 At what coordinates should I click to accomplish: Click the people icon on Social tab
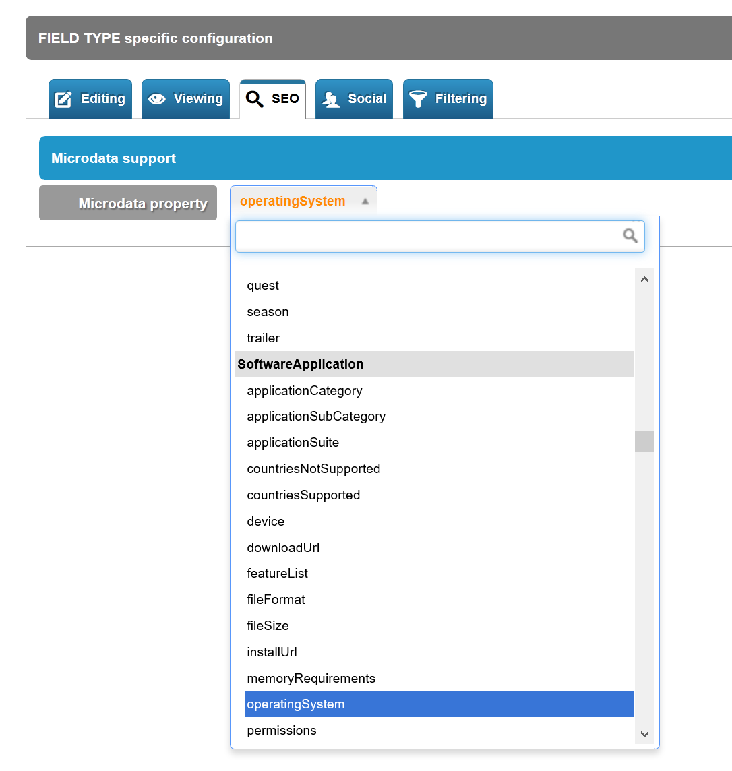pos(331,100)
